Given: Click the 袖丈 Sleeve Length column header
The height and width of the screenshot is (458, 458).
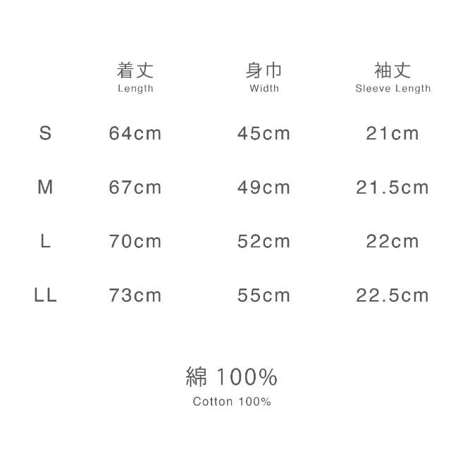Looking at the screenshot, I should [392, 77].
